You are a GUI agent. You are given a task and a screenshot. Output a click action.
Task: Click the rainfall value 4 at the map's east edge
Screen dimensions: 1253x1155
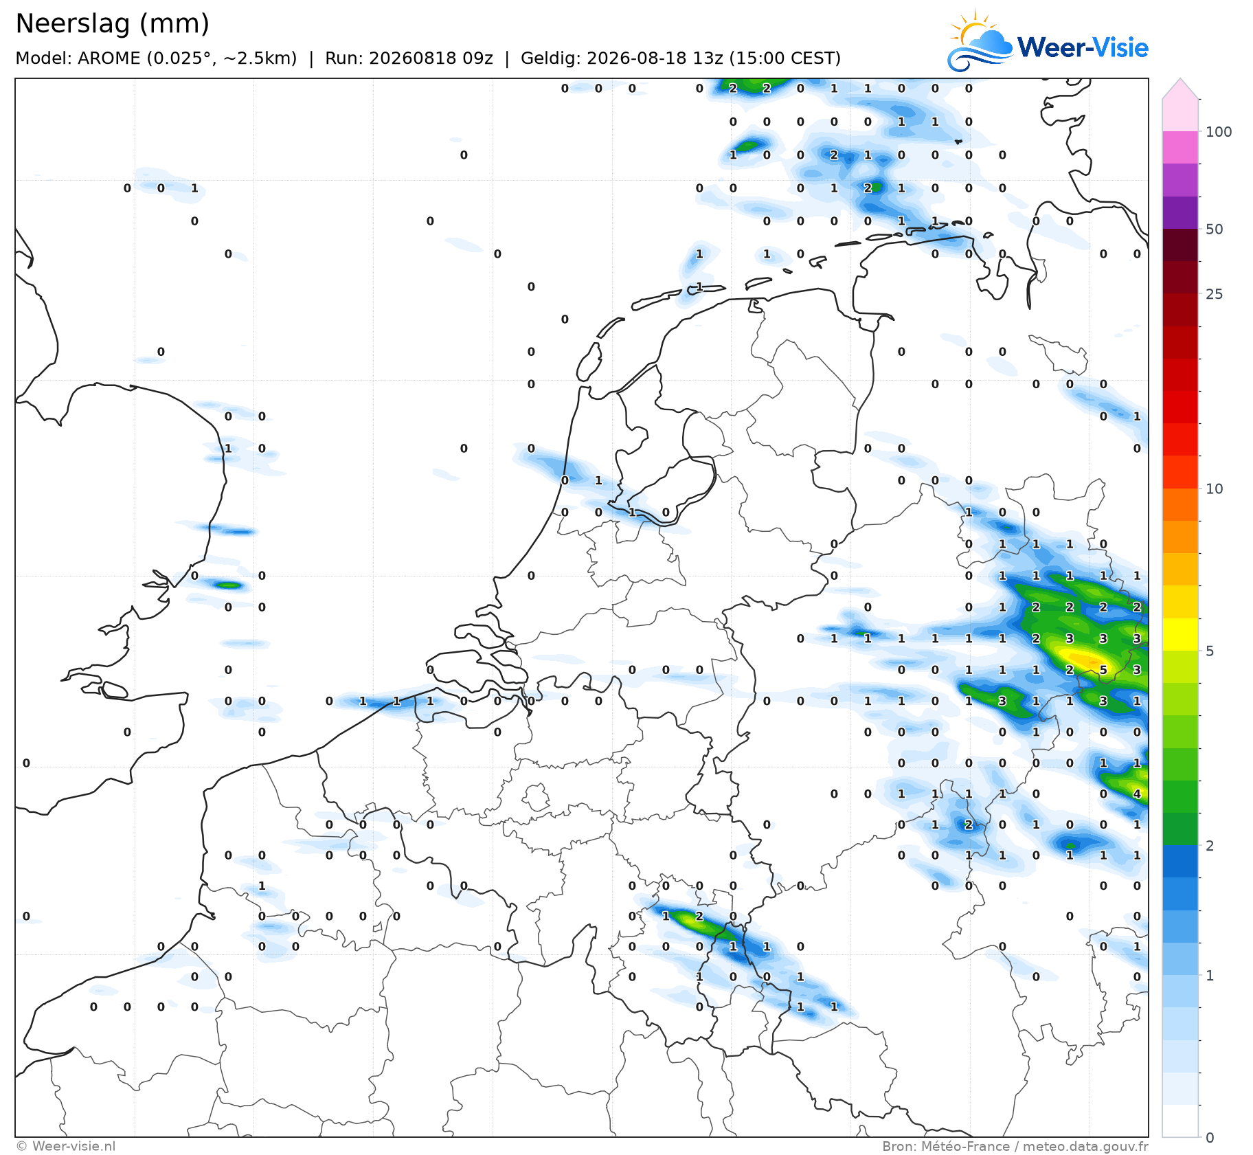1137,794
